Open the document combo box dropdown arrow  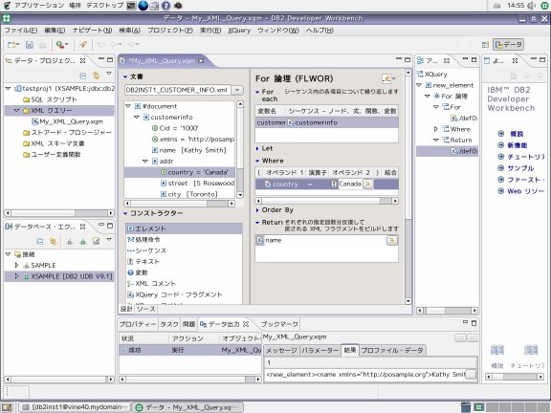pyautogui.click(x=237, y=90)
